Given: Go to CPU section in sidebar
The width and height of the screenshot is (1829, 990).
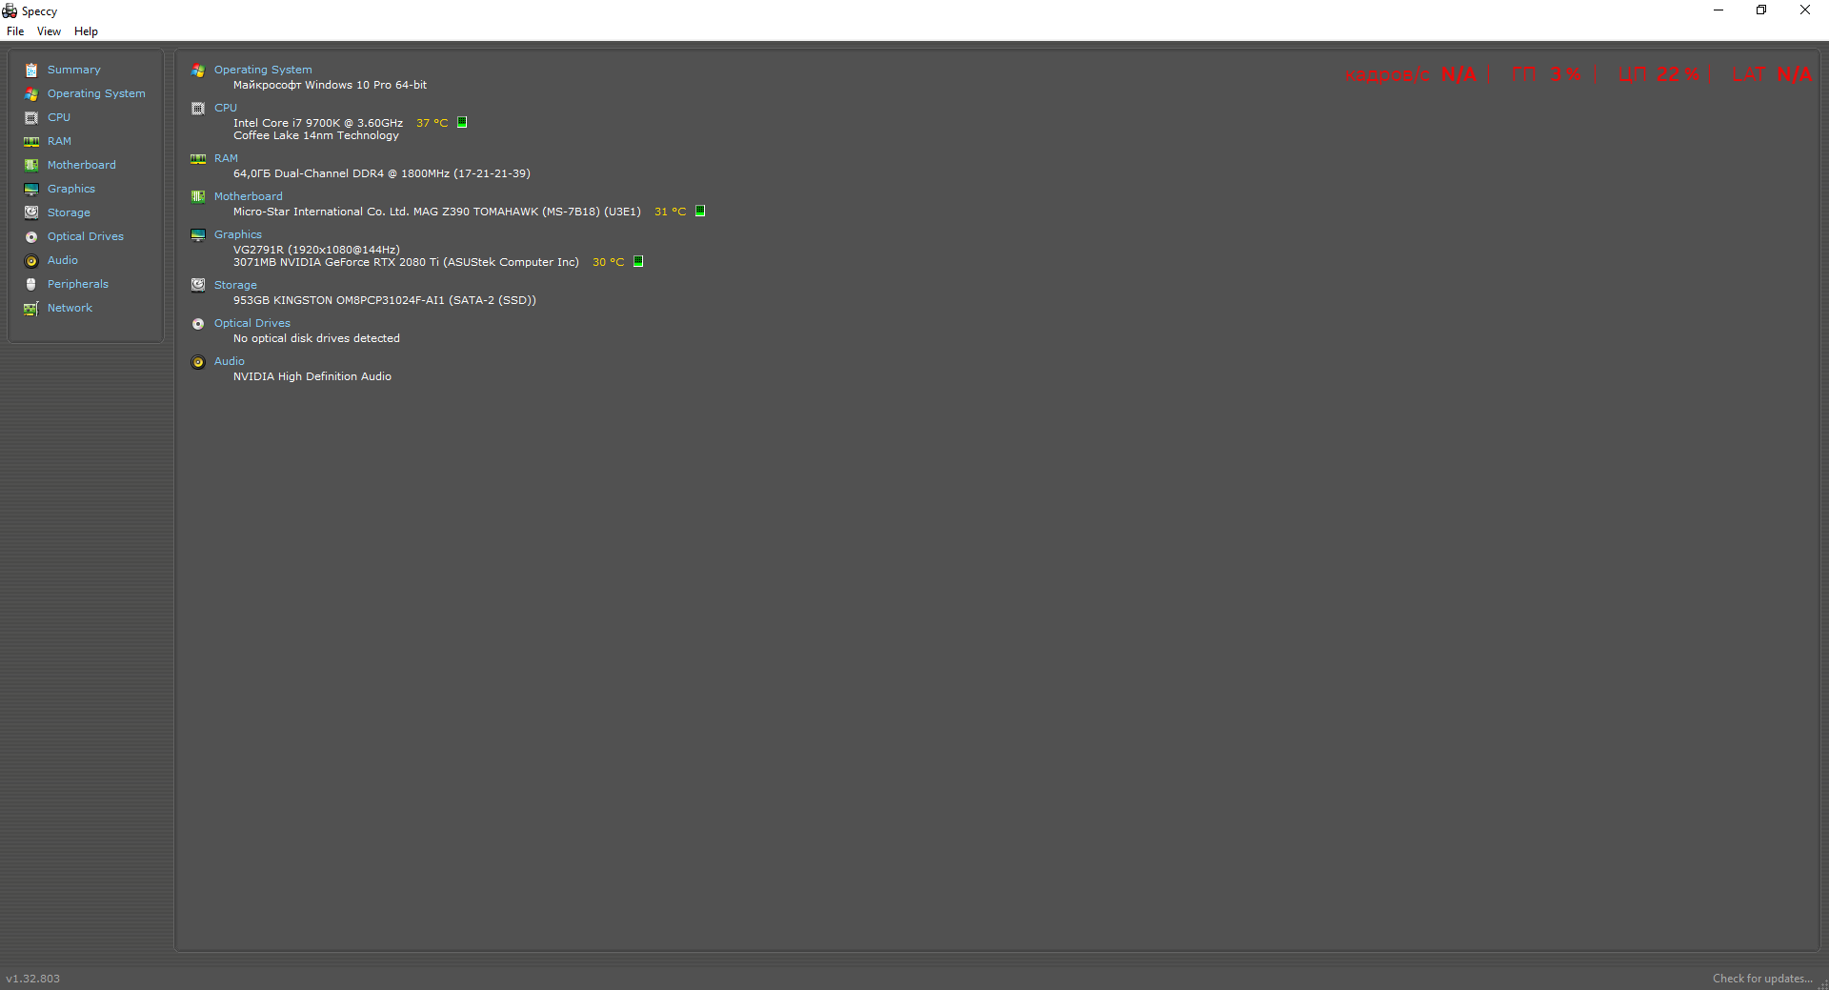Looking at the screenshot, I should [59, 117].
